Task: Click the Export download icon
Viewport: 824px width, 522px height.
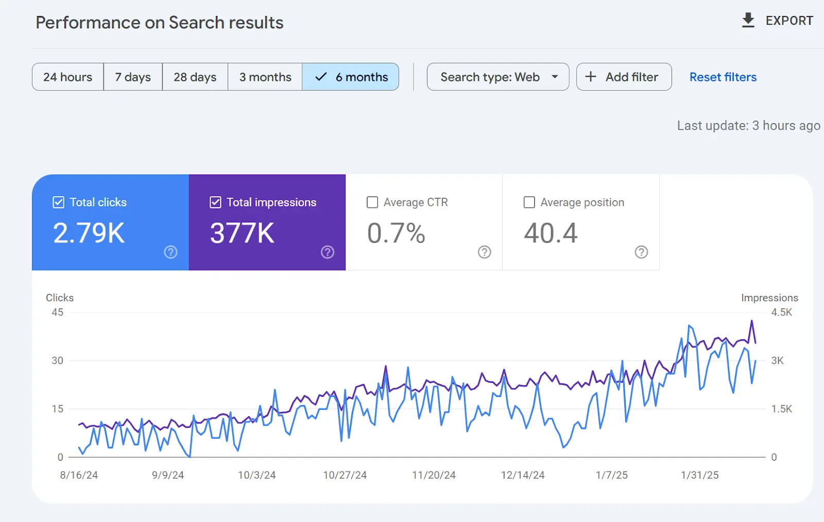Action: 748,21
